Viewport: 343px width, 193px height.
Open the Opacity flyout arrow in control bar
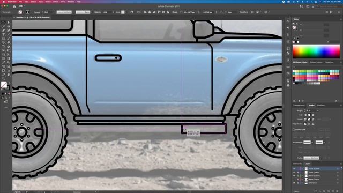[113, 12]
